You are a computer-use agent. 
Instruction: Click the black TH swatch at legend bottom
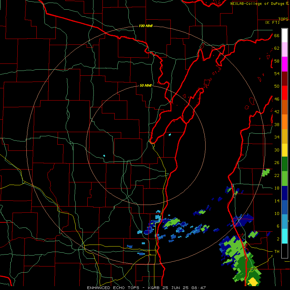pyautogui.click(x=285, y=251)
